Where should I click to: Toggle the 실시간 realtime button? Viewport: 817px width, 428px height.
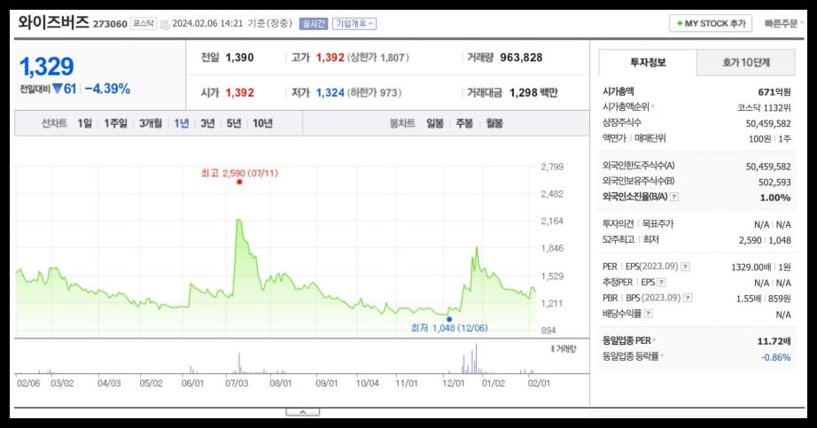click(313, 23)
